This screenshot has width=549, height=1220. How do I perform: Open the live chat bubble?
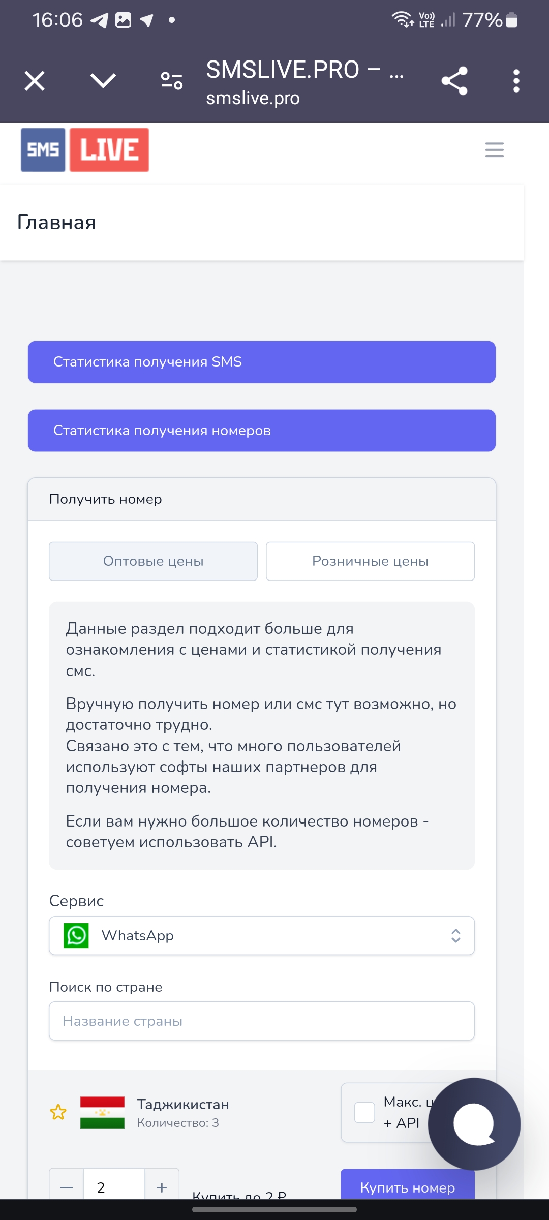point(474,1124)
